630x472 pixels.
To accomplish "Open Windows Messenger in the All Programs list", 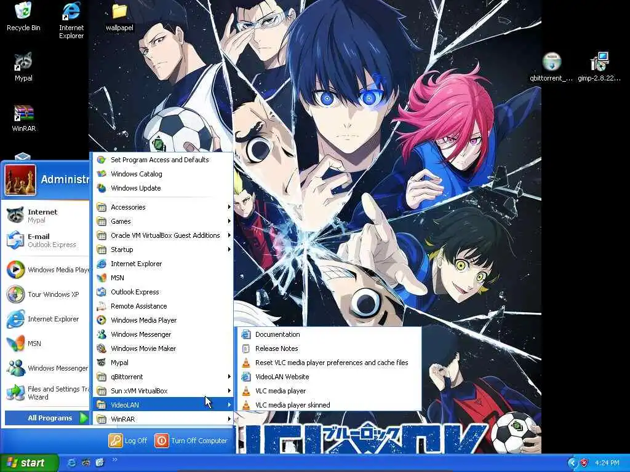I will tap(163, 334).
